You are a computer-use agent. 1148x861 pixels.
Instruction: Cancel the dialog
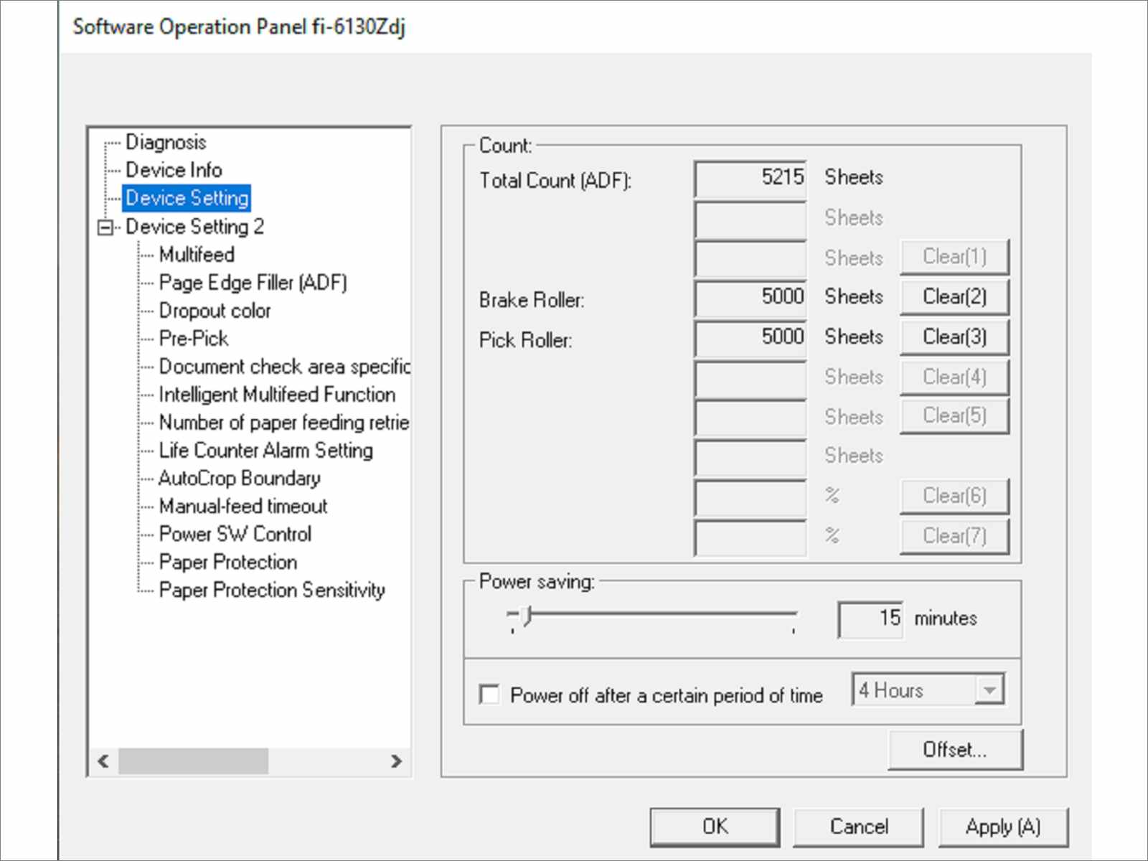[x=859, y=827]
